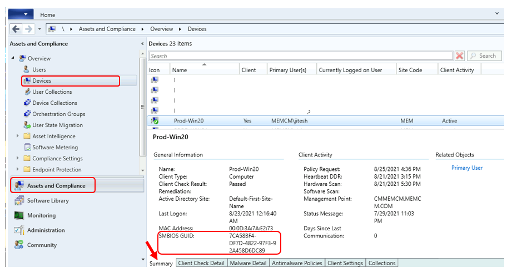Click the Primary User link
The height and width of the screenshot is (268, 512).
466,168
